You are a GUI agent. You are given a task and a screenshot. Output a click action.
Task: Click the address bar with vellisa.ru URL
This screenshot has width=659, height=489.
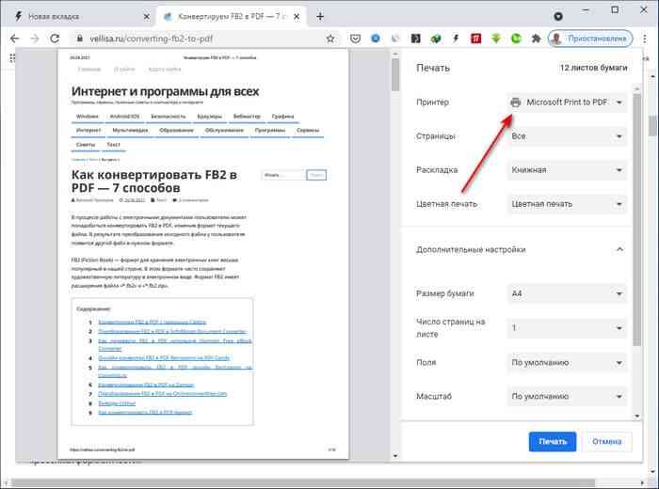tap(201, 39)
